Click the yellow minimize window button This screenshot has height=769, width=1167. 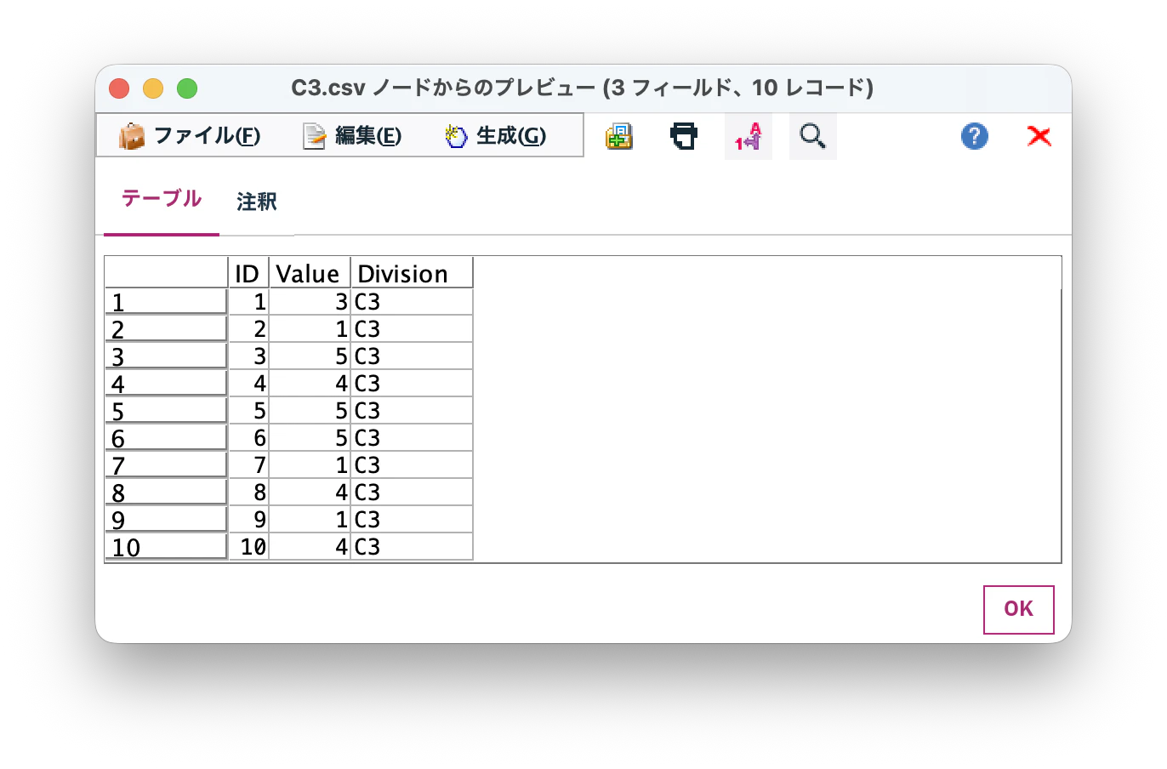click(153, 88)
